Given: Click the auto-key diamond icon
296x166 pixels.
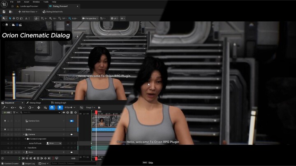Looking at the screenshot, I should [x=39, y=107].
